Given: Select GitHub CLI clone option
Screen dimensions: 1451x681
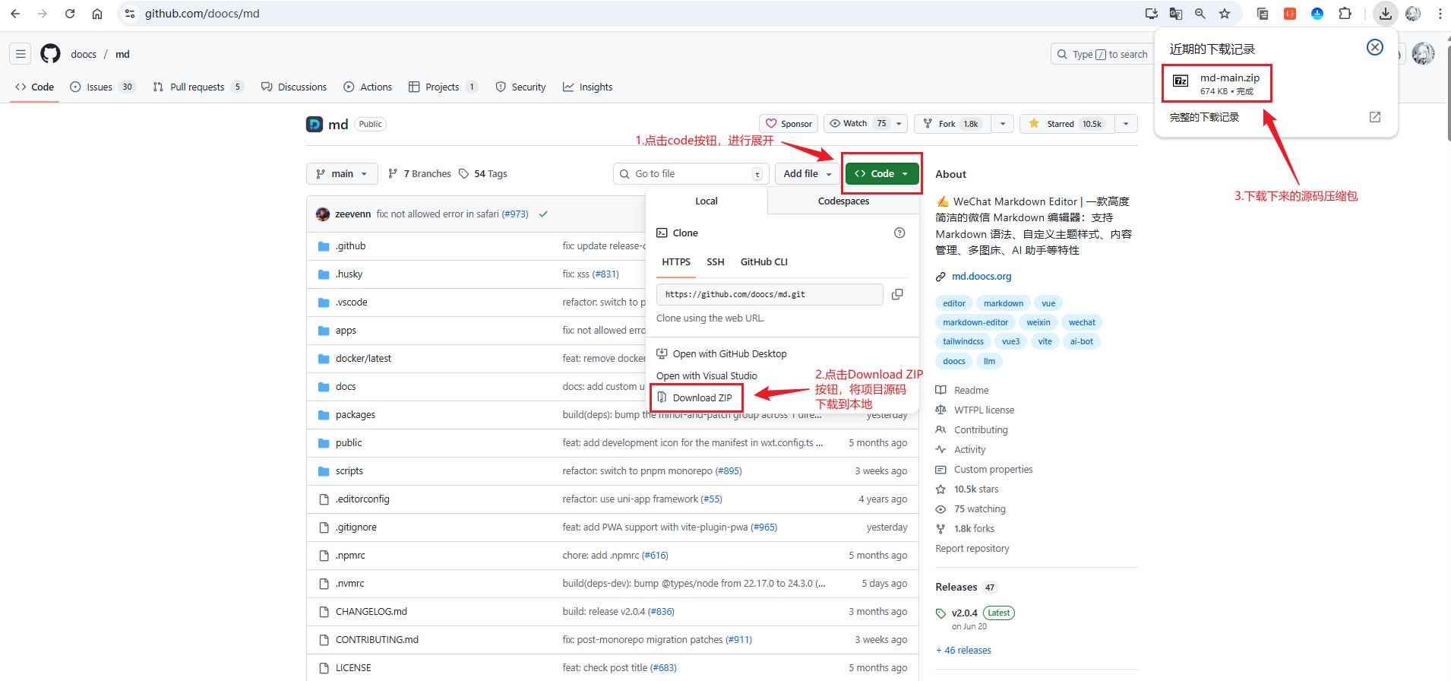Looking at the screenshot, I should coord(764,262).
